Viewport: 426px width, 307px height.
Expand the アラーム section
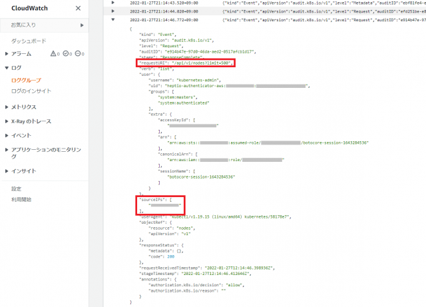(7, 54)
